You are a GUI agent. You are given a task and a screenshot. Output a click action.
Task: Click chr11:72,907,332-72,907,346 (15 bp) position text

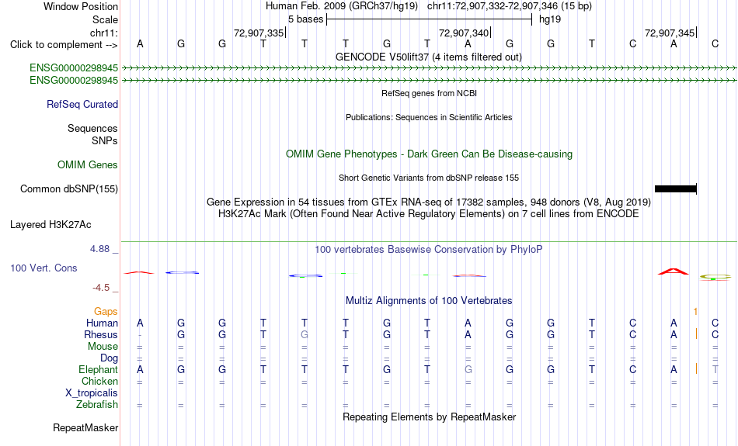tap(510, 6)
